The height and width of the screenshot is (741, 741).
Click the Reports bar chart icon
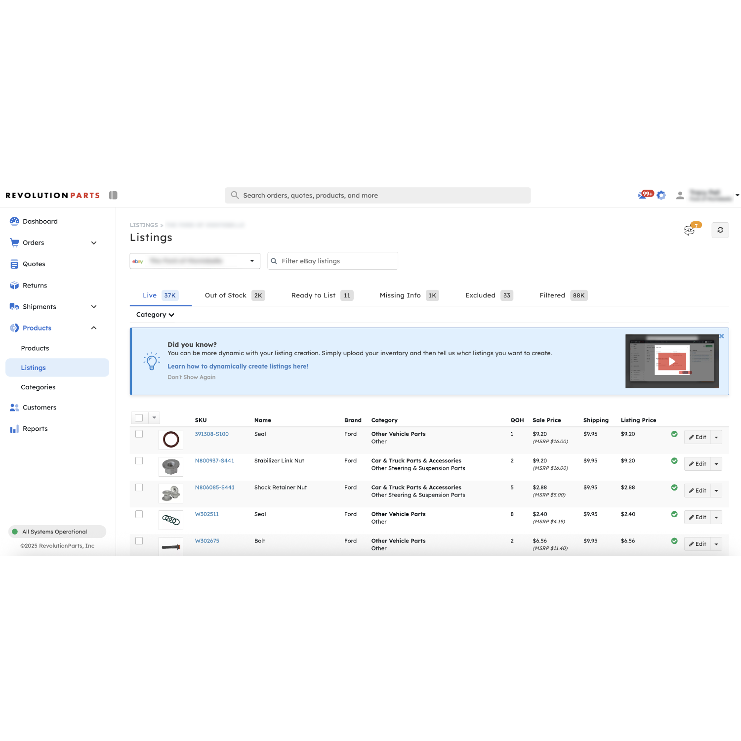coord(14,429)
